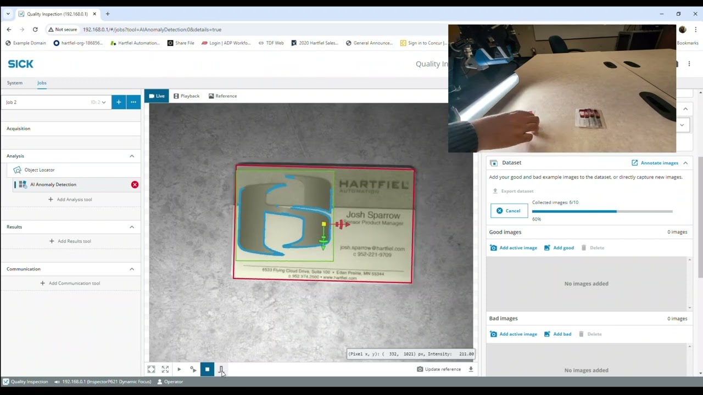
Task: Select the Live view tab
Action: click(x=157, y=96)
